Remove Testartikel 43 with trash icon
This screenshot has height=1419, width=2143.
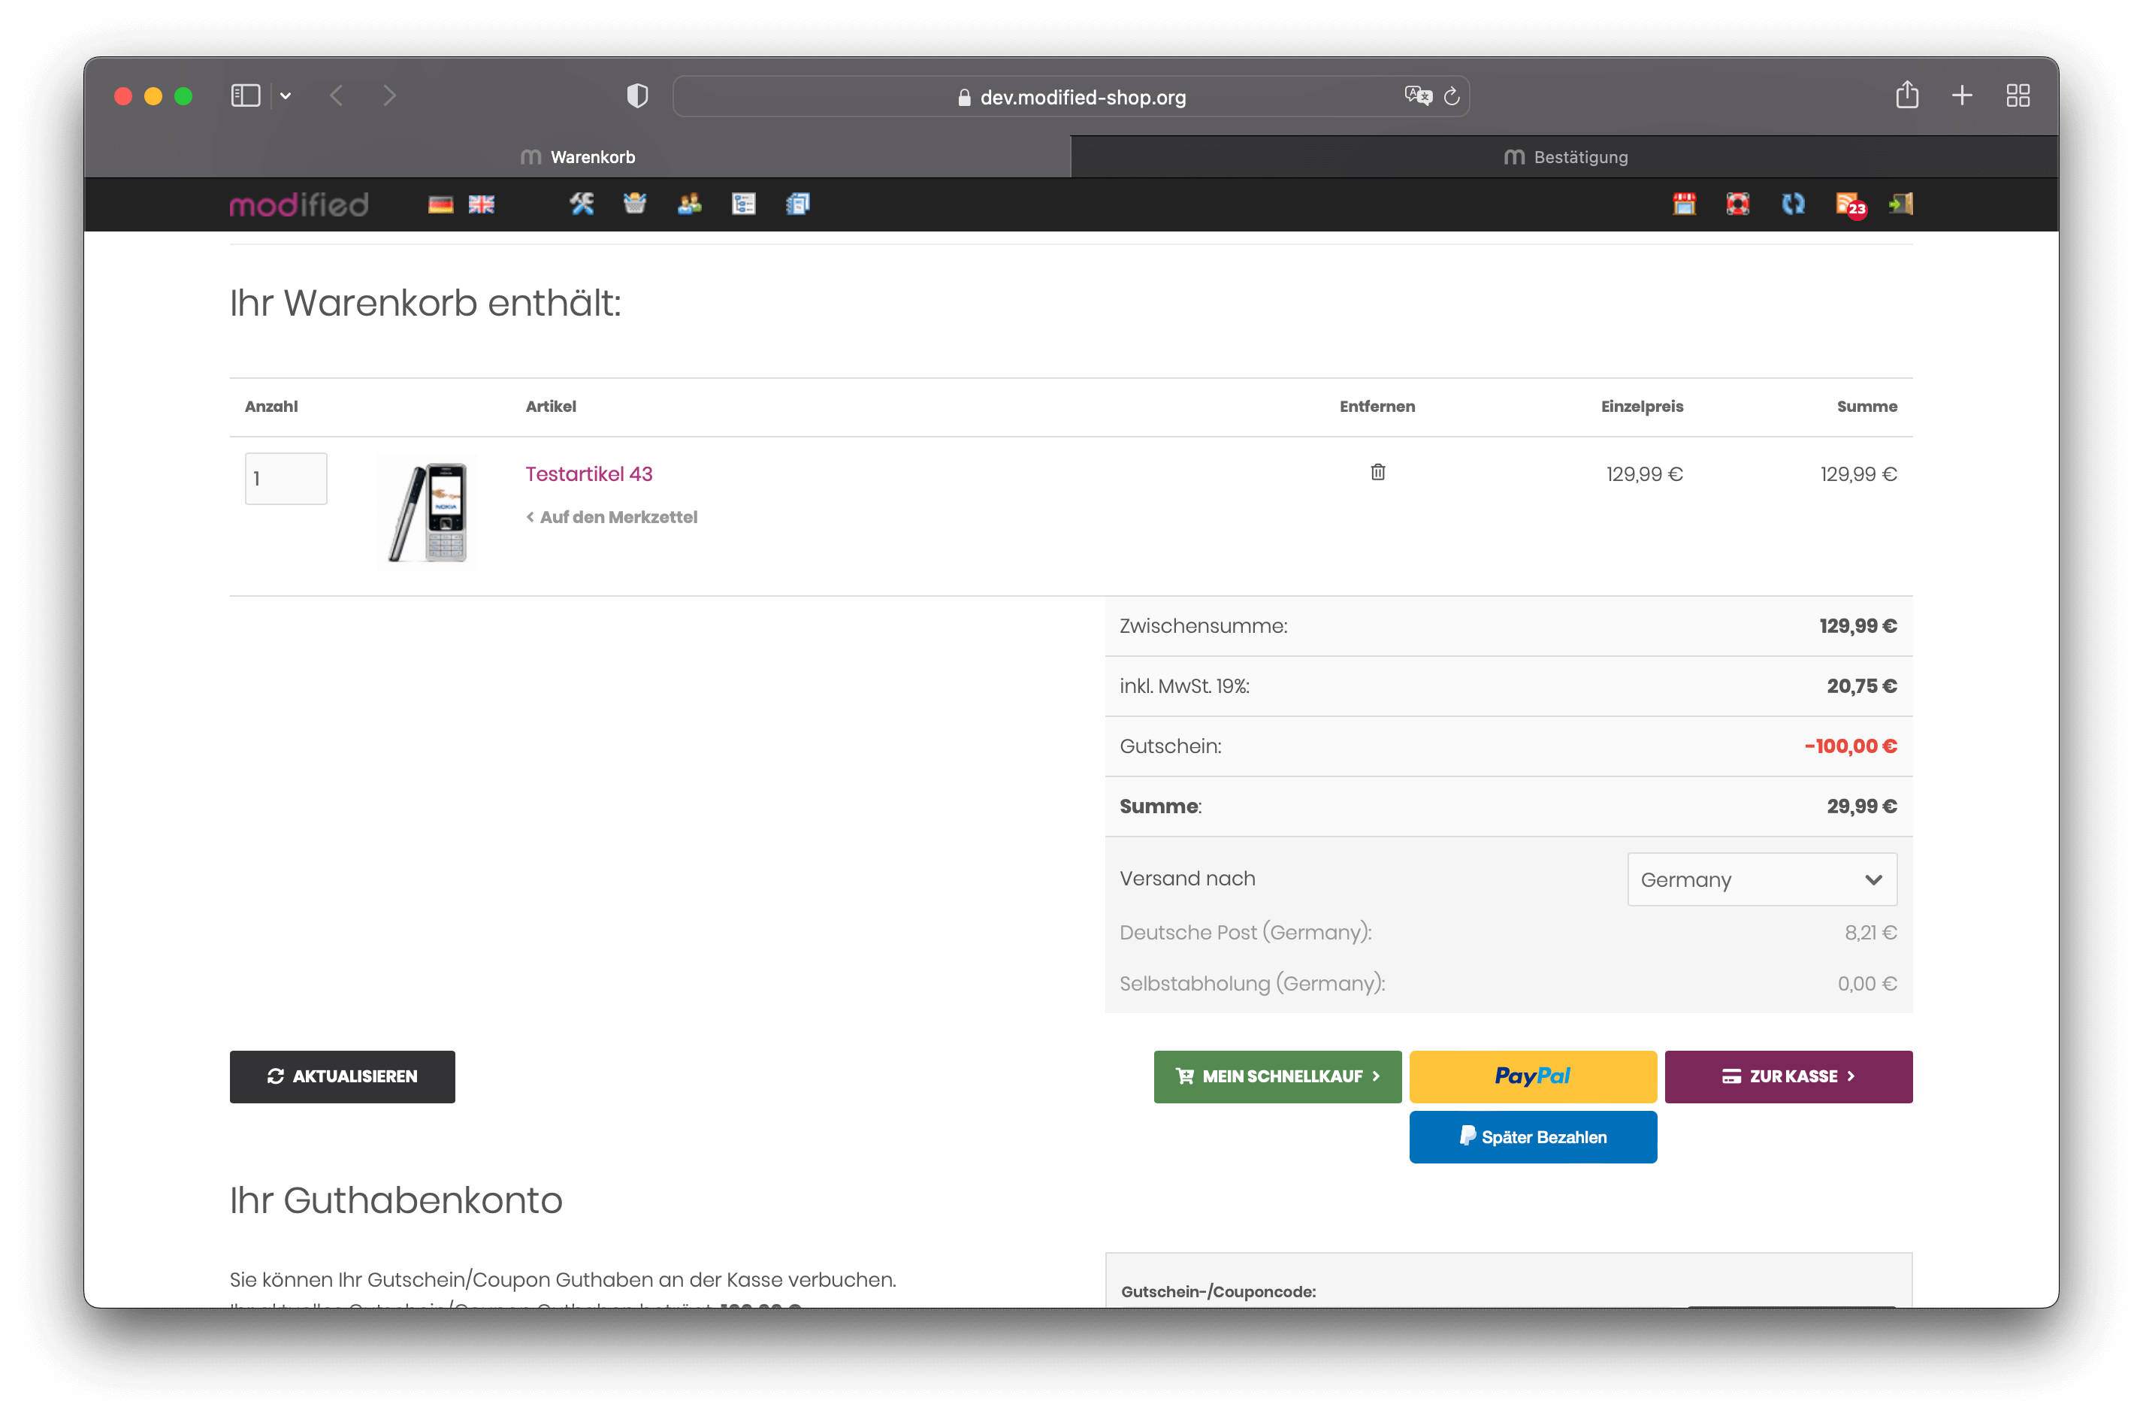pos(1377,473)
